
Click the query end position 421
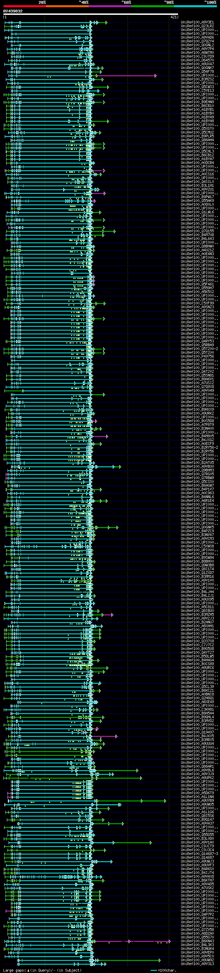[173, 17]
